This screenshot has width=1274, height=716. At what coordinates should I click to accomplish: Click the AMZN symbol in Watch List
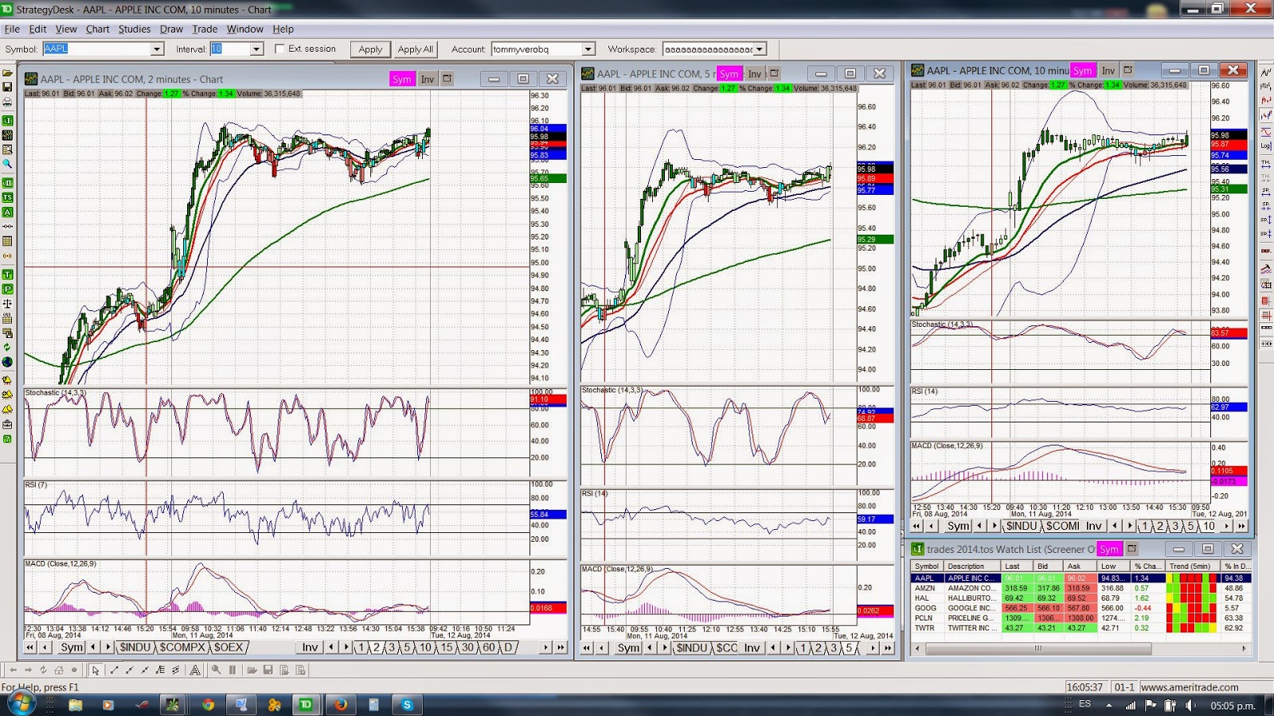pos(924,588)
